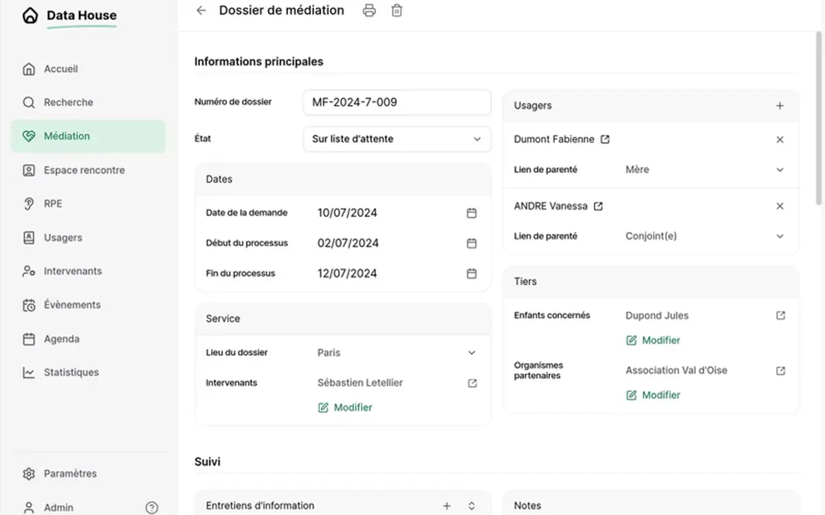Viewport: 825px width, 515px height.
Task: Select Espace rencontre in sidebar
Action: click(88, 170)
